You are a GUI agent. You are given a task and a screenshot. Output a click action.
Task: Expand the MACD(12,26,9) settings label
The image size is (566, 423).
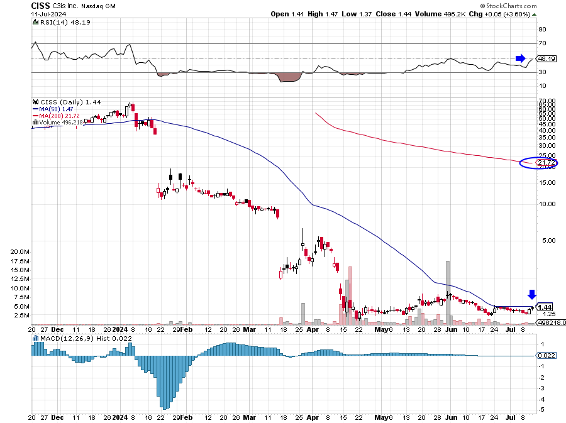coord(65,338)
